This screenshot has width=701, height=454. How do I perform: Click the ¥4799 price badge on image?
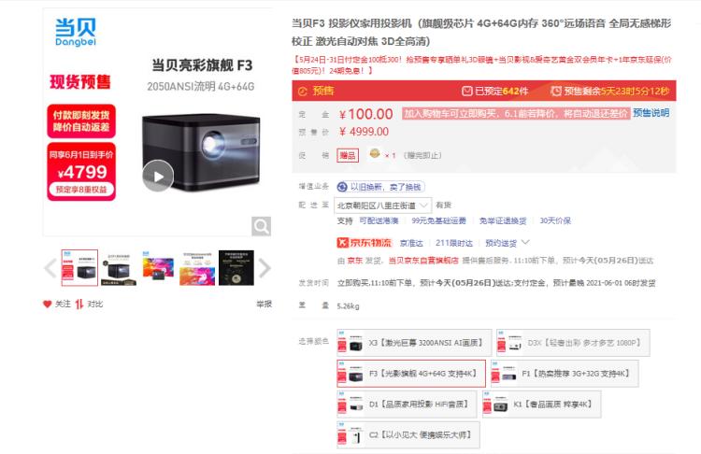[x=81, y=172]
